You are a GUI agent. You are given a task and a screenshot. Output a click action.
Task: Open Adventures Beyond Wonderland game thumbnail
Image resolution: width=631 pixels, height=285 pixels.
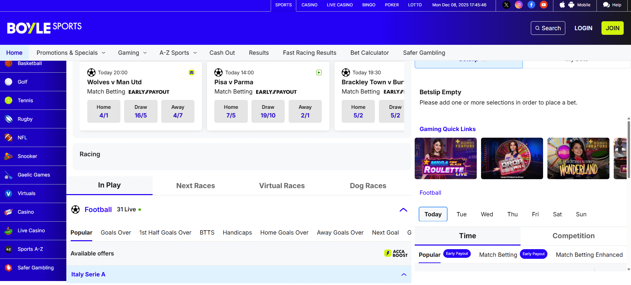coord(578,158)
